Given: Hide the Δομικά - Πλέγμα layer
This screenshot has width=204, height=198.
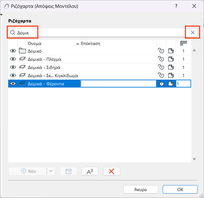Looking at the screenshot, I should [13, 59].
